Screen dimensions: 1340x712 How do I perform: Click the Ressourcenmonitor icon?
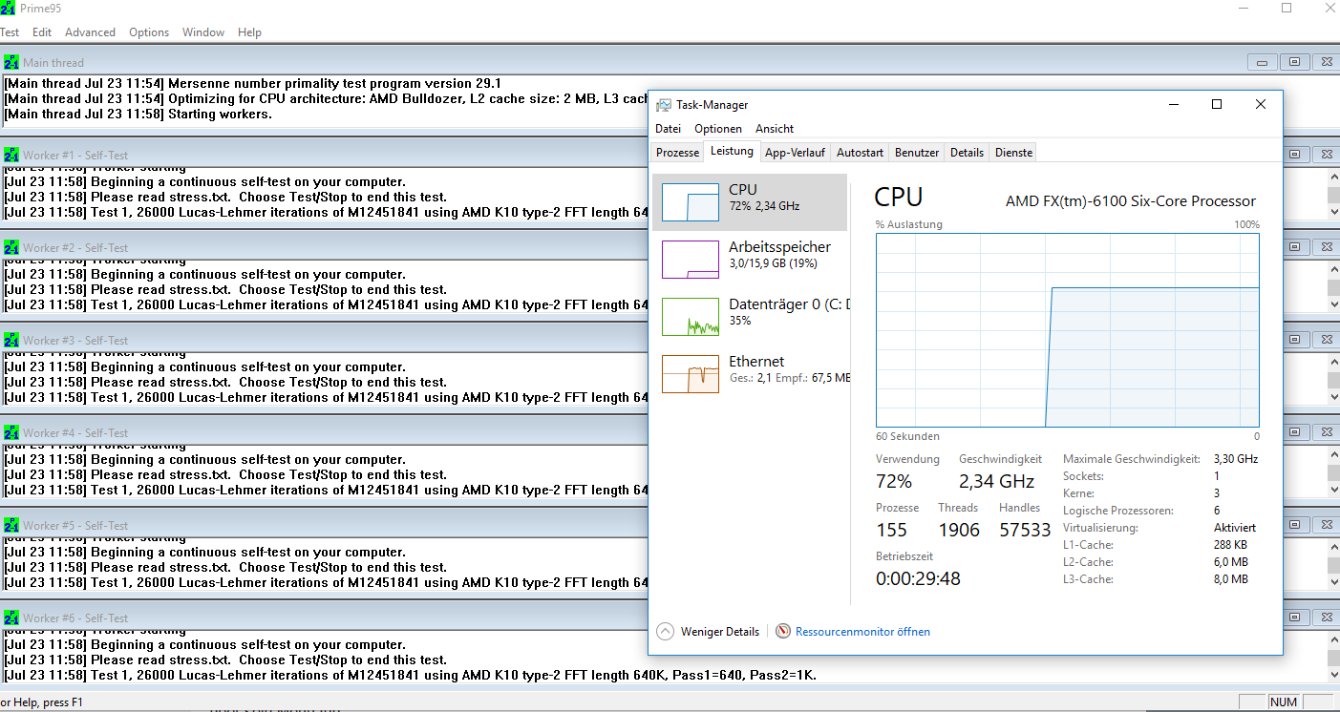pos(783,632)
